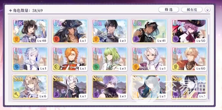Select the pink-haired witch hat UR card
Viewport: 222px width, 110px height.
point(189,31)
